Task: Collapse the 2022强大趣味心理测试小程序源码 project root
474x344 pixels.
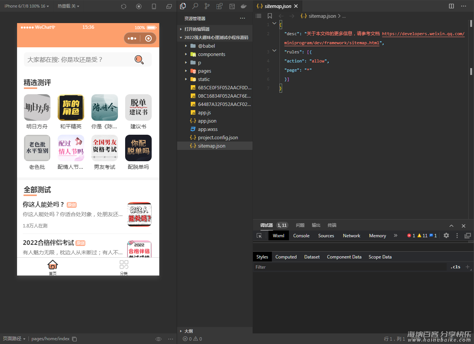Action: 215,37
